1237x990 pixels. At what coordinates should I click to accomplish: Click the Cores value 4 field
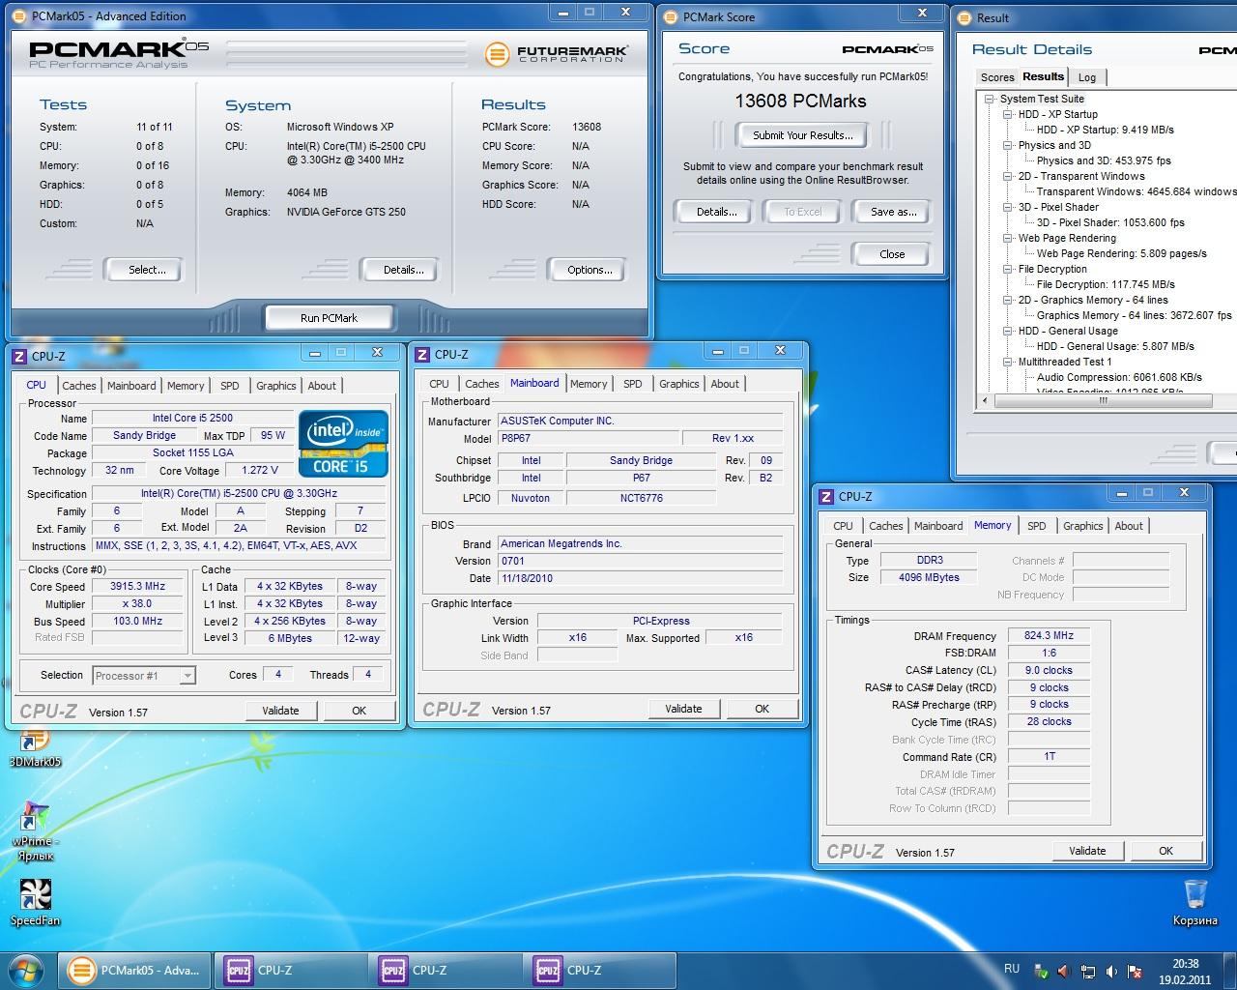click(278, 674)
